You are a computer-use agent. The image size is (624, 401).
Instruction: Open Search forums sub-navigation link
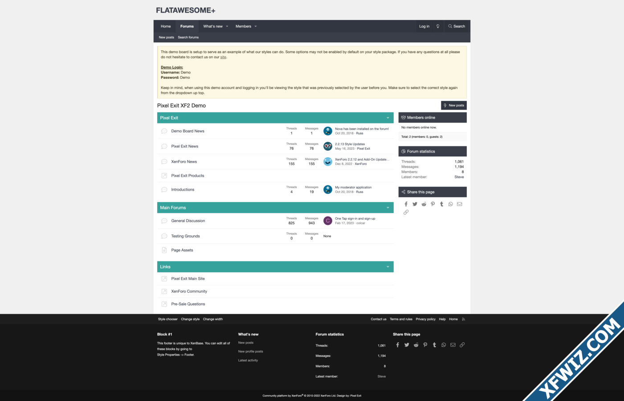(x=188, y=37)
